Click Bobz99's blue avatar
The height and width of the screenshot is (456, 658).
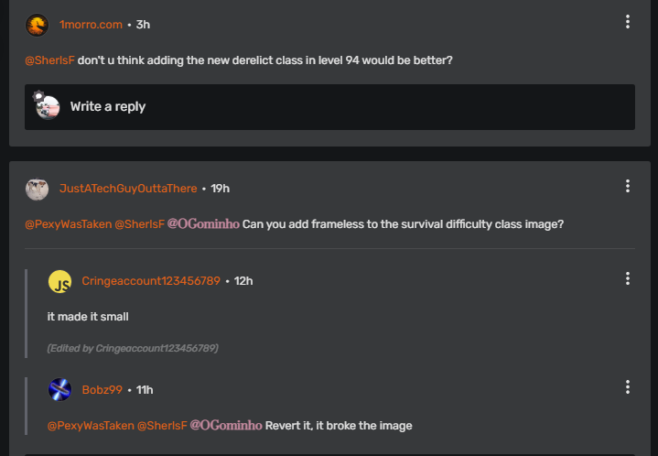pos(59,389)
